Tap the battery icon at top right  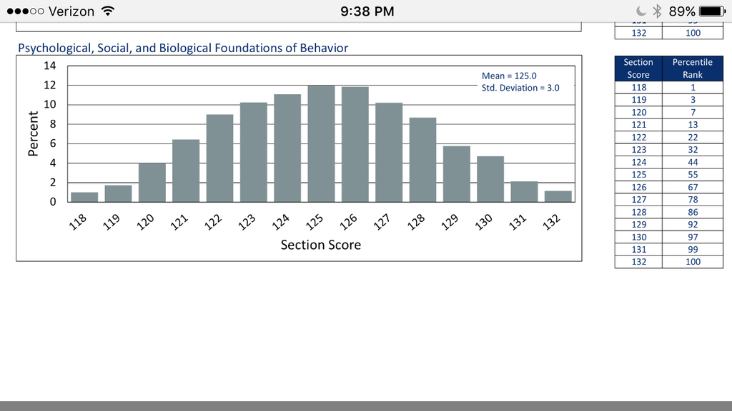(x=712, y=11)
